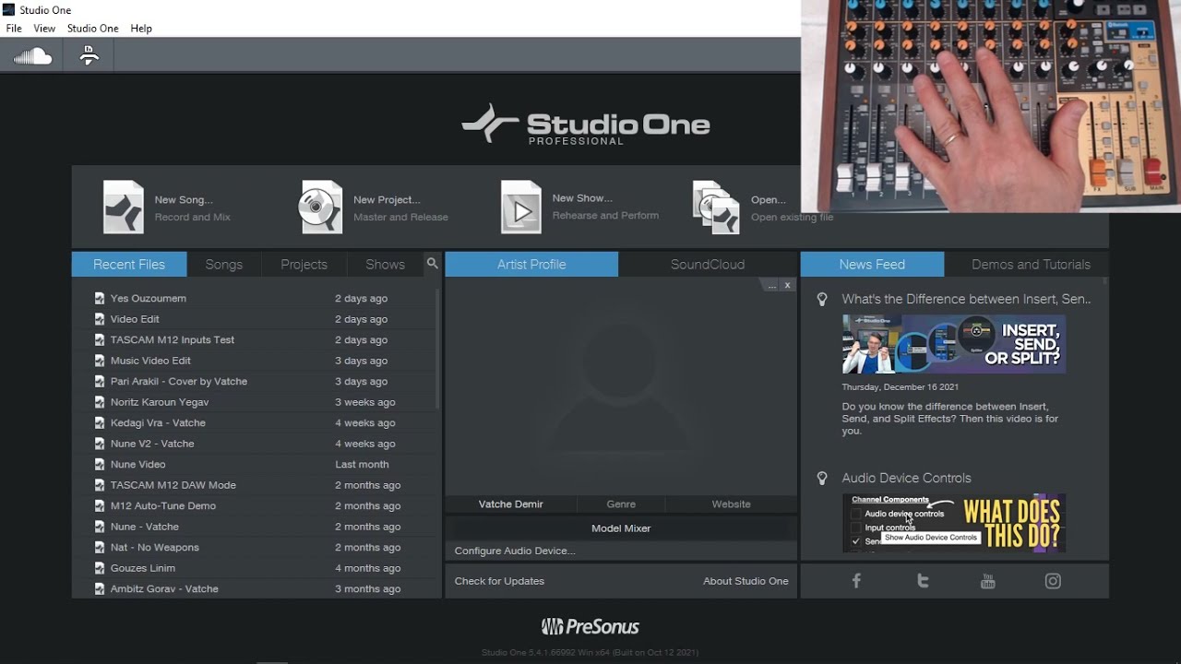
Task: Click the Instagram icon in the footer
Action: coord(1053,581)
